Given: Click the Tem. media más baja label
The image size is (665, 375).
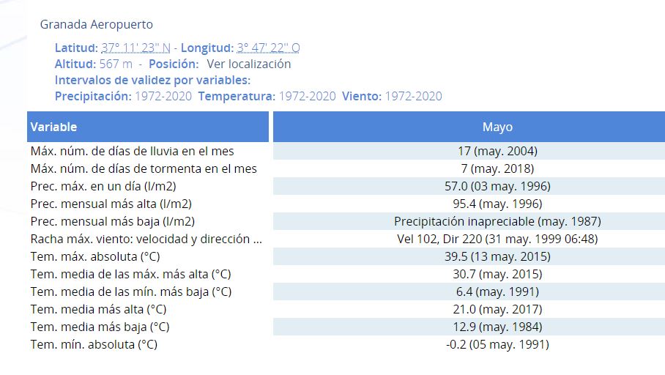Looking at the screenshot, I should [100, 327].
